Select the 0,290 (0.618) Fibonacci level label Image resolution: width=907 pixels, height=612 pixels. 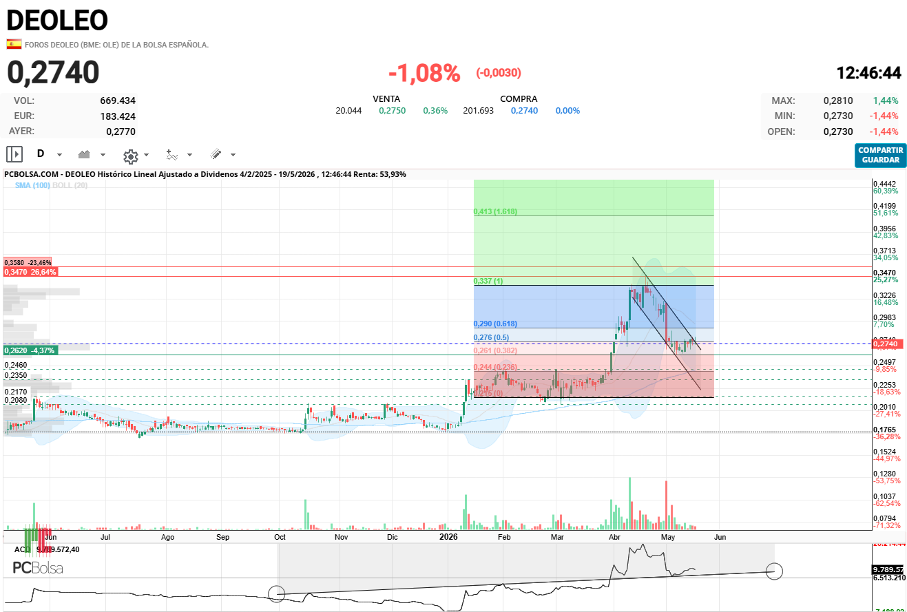coord(495,324)
